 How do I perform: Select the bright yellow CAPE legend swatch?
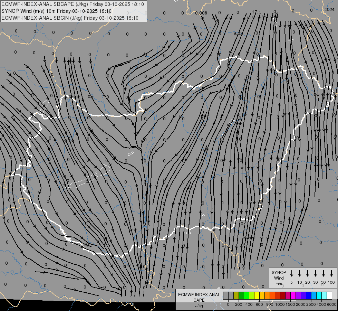[257, 295]
